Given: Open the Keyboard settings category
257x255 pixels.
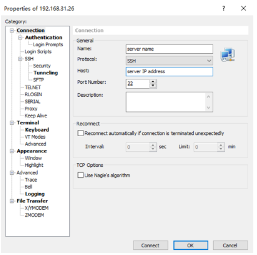Looking at the screenshot, I should [x=37, y=130].
